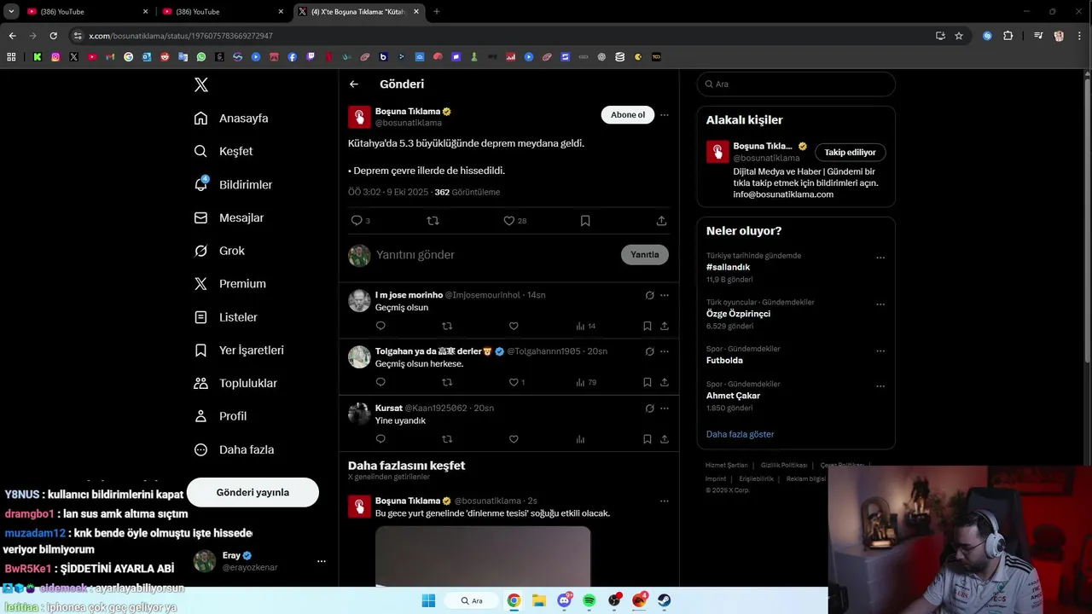Open Keşfet in the sidebar
1092x614 pixels.
pyautogui.click(x=224, y=151)
